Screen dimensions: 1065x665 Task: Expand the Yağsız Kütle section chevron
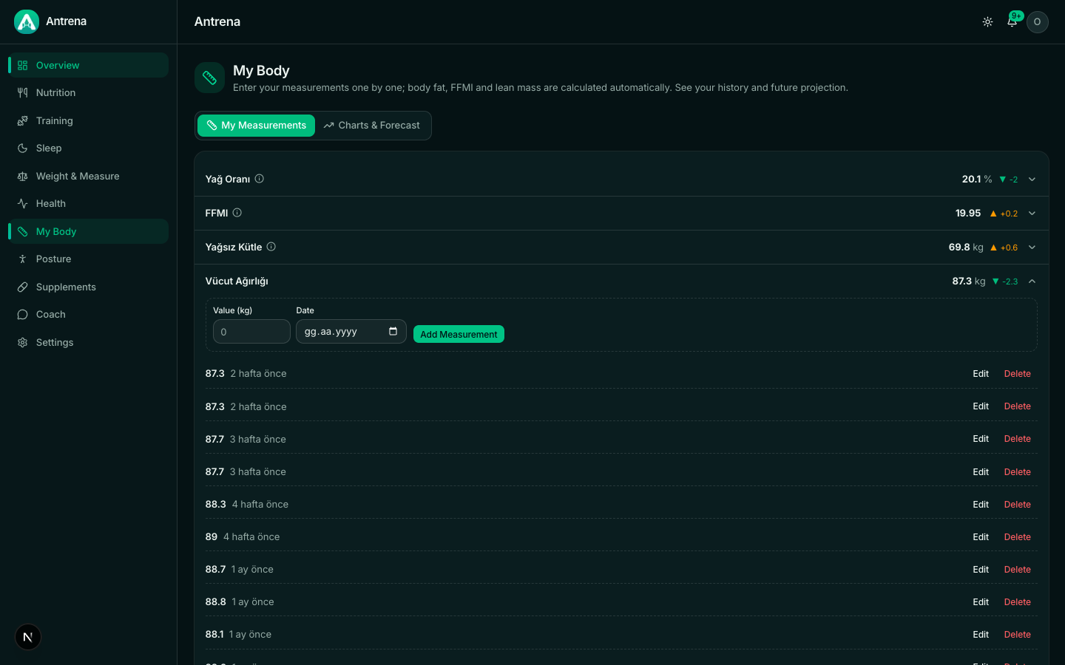point(1032,248)
